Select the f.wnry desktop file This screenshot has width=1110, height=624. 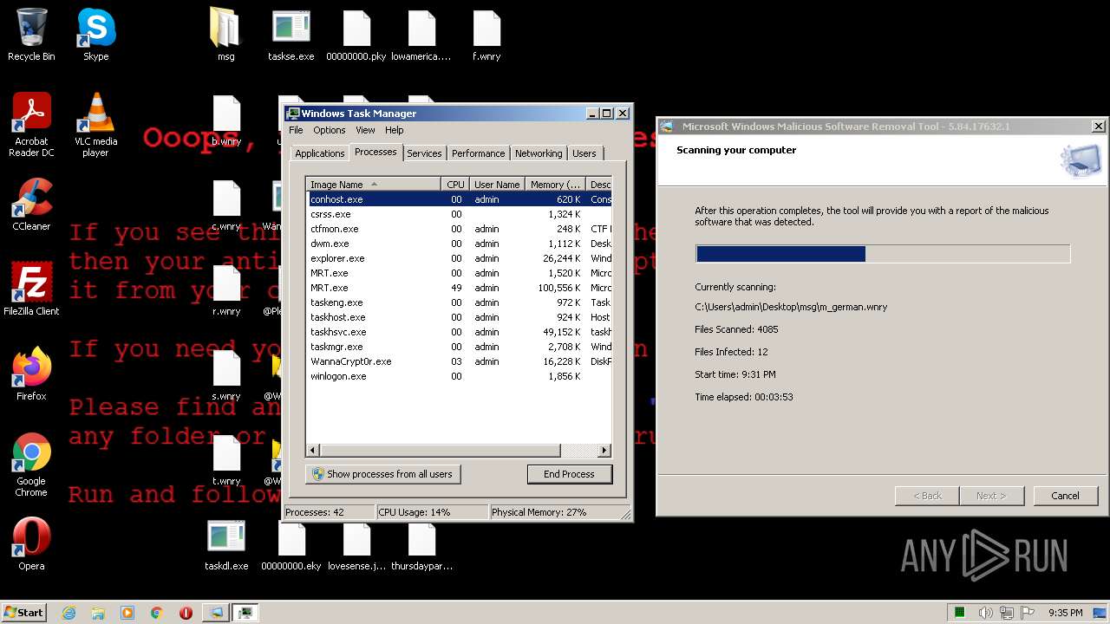(x=486, y=35)
